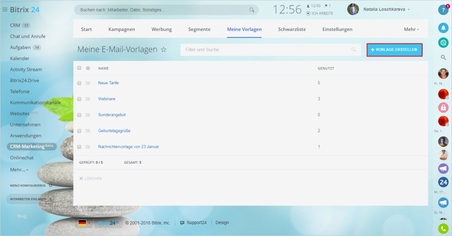
Task: Open the German flag language selector
Action: tap(84, 223)
